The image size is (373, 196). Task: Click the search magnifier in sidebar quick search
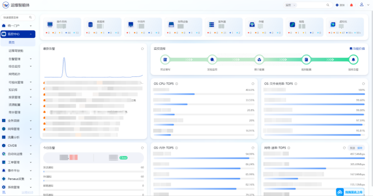(x=31, y=17)
